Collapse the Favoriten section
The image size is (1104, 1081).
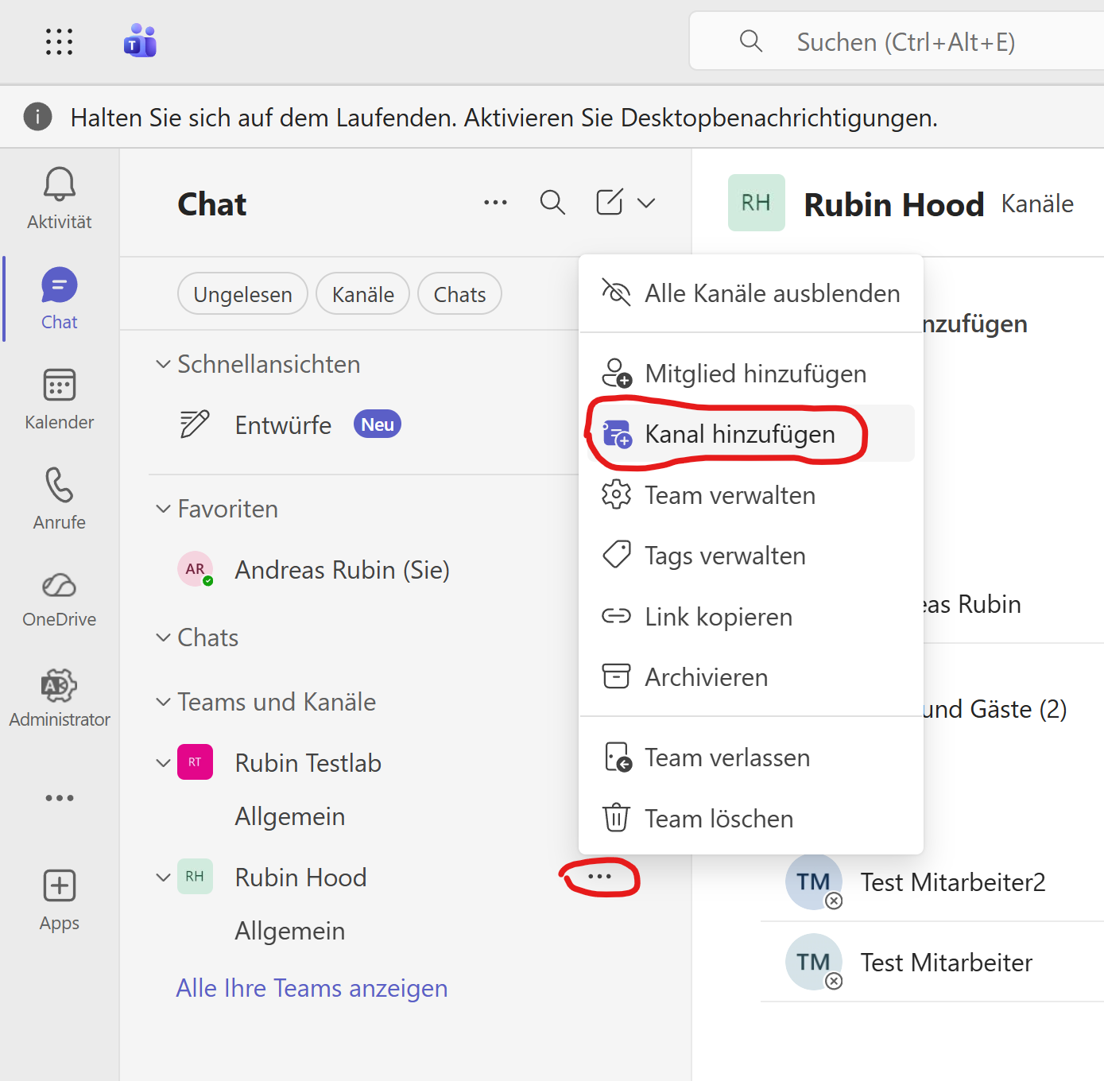(163, 509)
